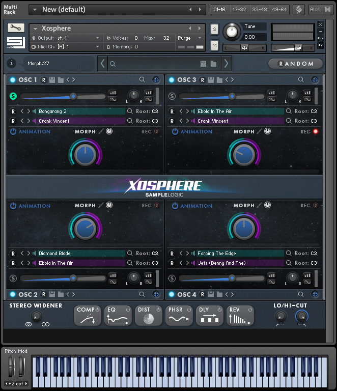Toggle OSC 1 green solo S button
The width and height of the screenshot is (337, 391).
point(13,96)
